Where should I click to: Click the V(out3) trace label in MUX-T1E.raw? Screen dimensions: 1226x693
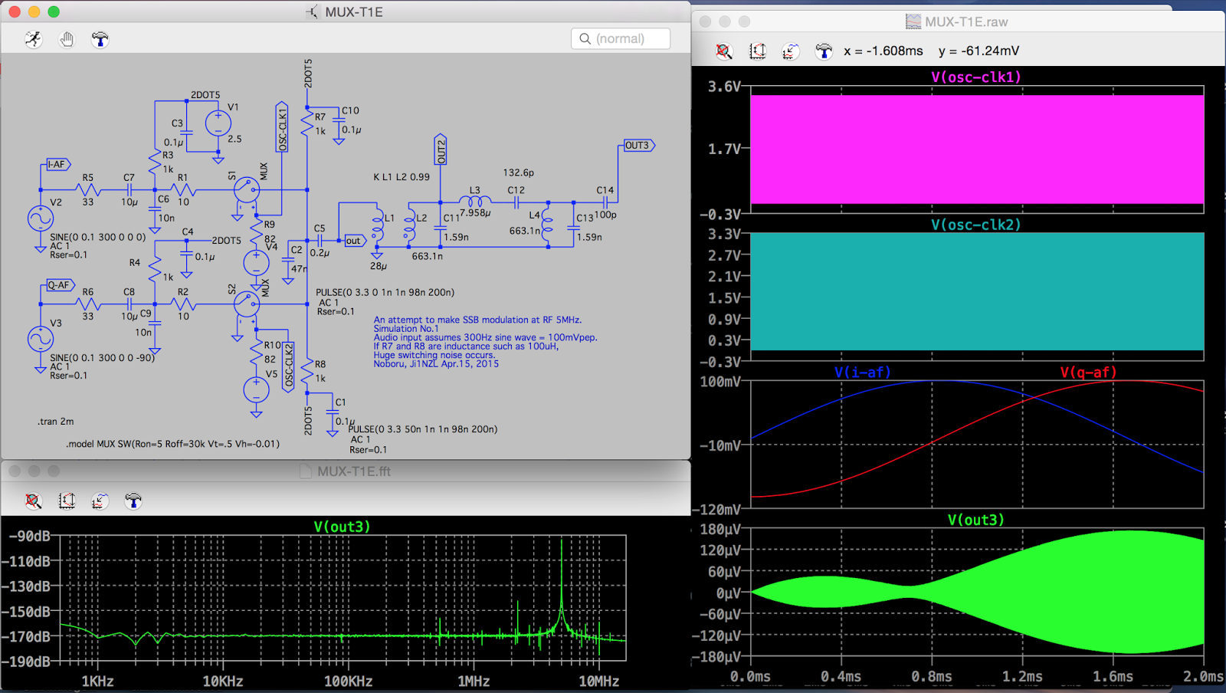coord(976,519)
